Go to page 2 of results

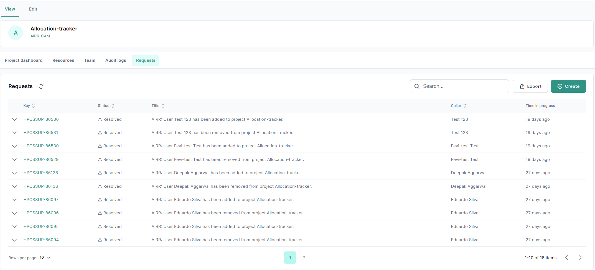tap(304, 258)
